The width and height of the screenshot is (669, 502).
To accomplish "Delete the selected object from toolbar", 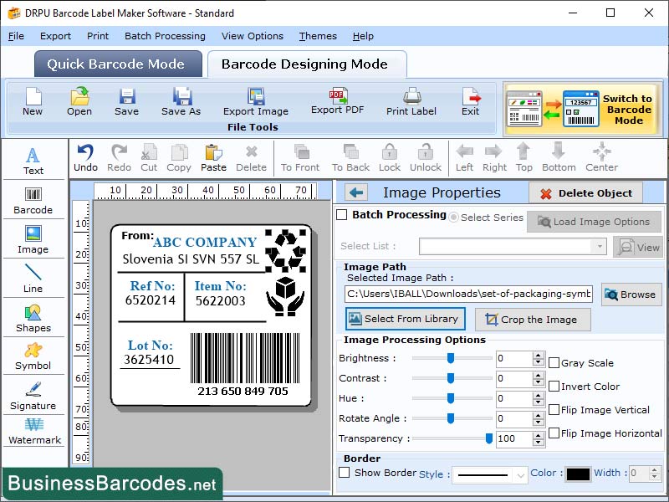I will tap(252, 158).
